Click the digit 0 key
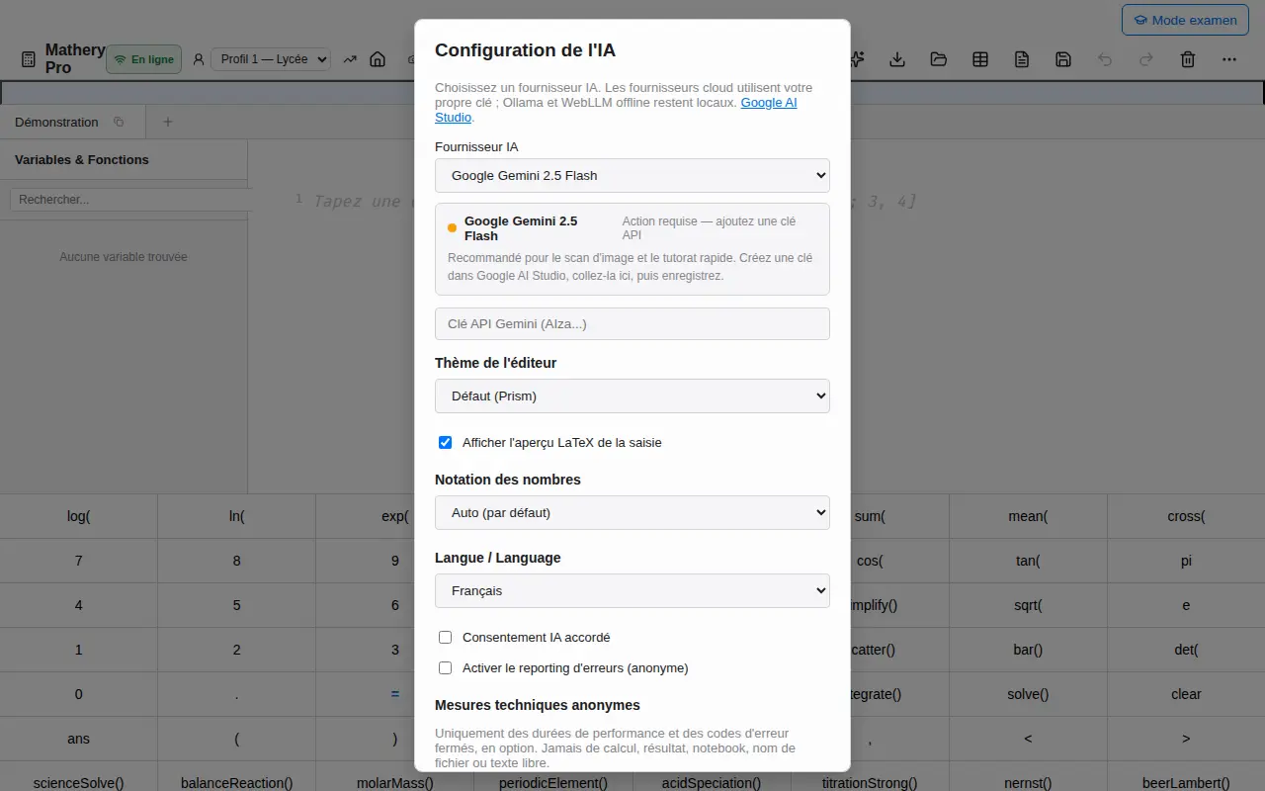 79,694
